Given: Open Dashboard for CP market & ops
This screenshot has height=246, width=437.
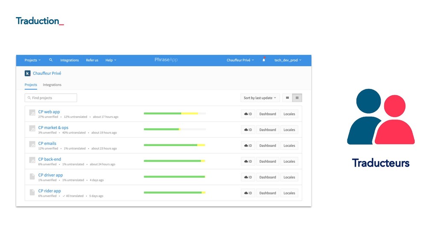Looking at the screenshot, I should [268, 130].
